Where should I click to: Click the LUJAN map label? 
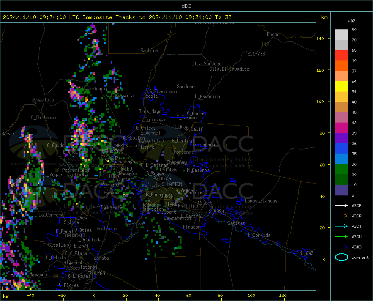click(113, 176)
